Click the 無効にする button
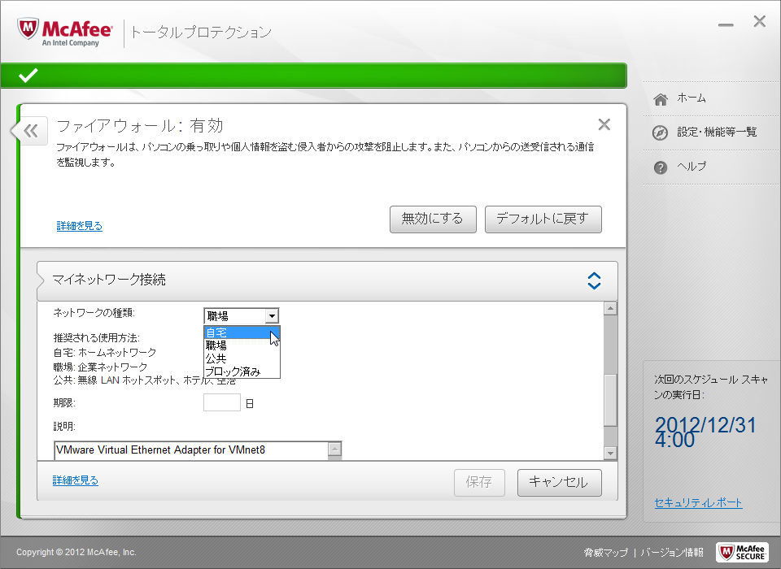 coord(432,219)
